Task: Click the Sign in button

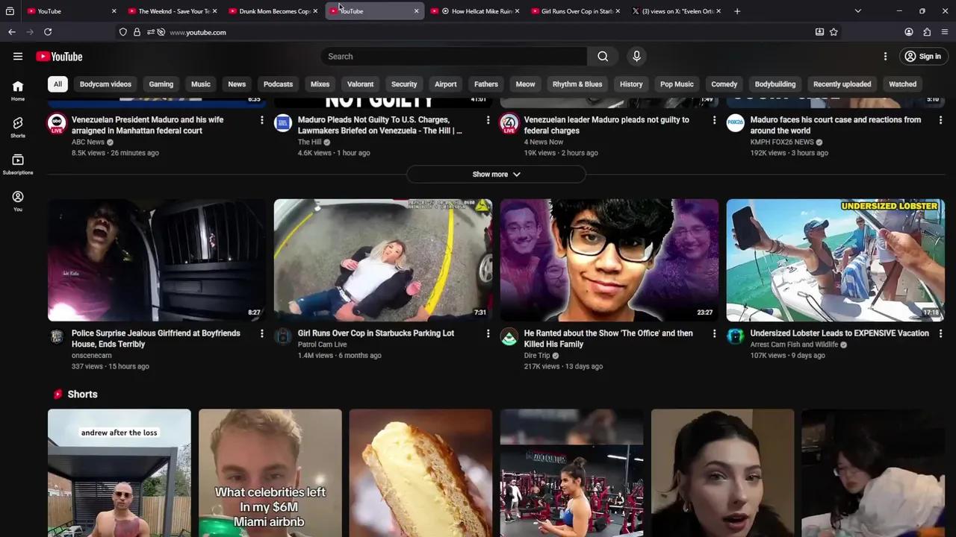Action: click(x=923, y=56)
